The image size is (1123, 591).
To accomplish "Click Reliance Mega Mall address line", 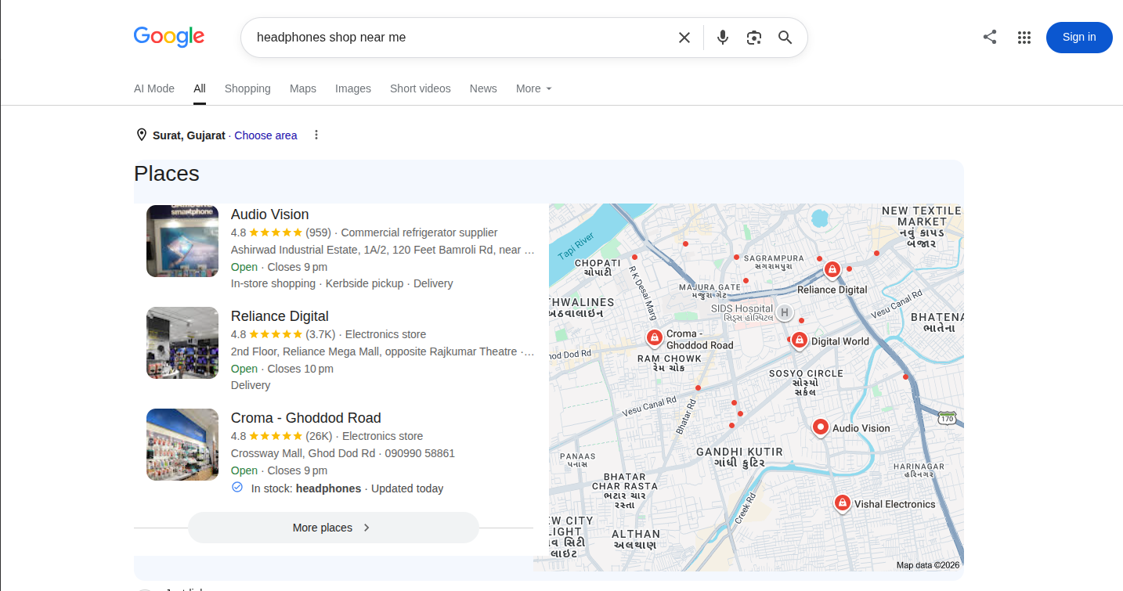I will coord(383,351).
